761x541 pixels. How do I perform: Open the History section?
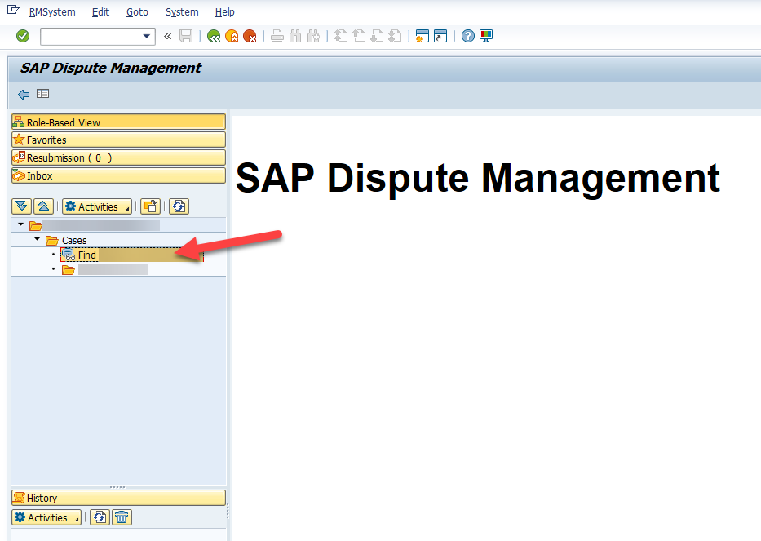118,498
